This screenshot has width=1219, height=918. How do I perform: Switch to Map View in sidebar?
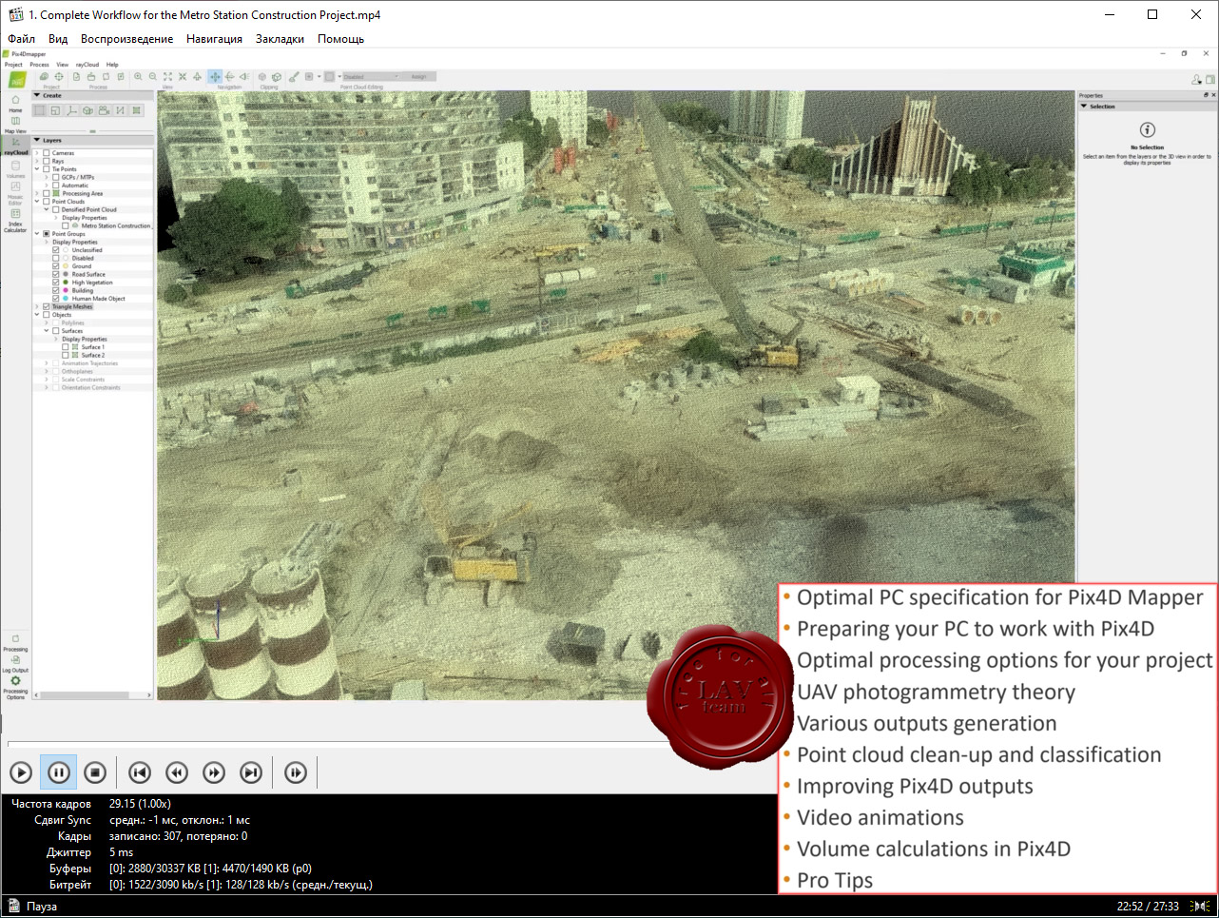tap(15, 124)
